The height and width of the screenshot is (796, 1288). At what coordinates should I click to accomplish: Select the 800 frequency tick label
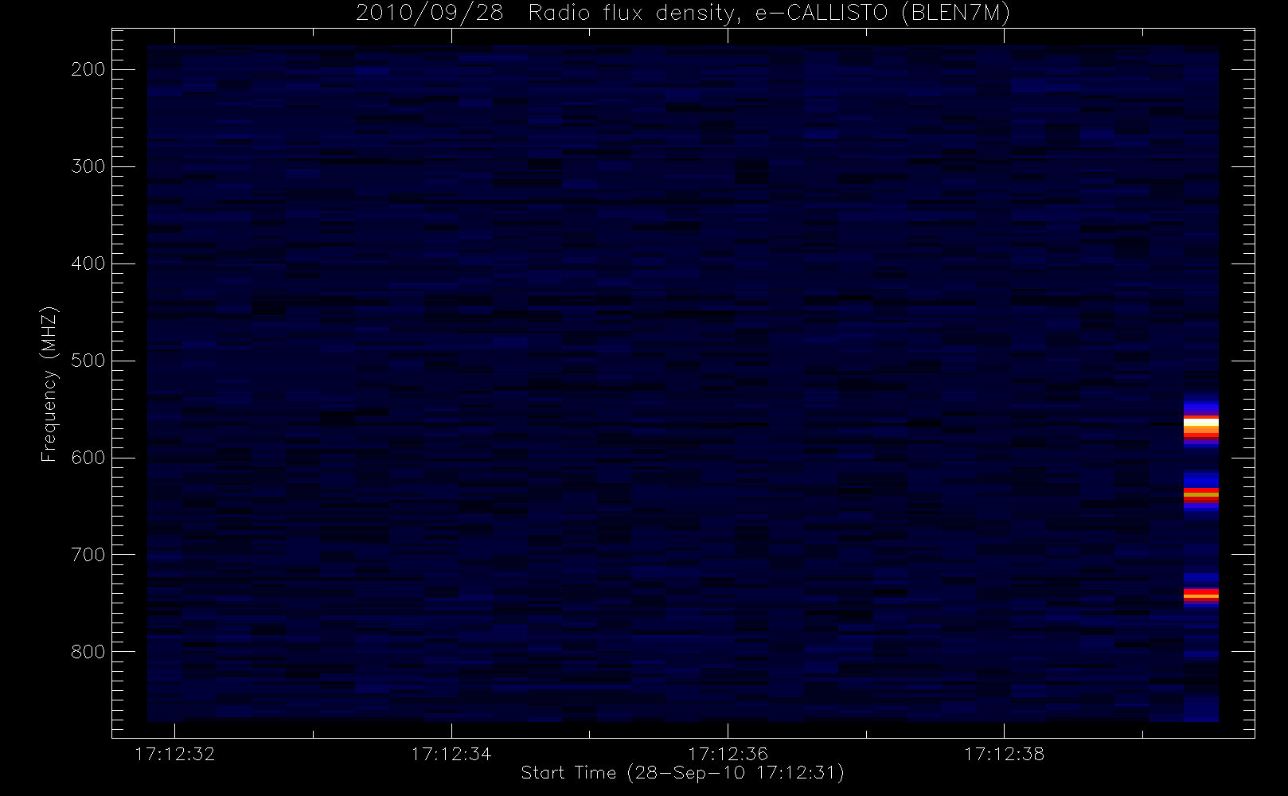(x=88, y=652)
